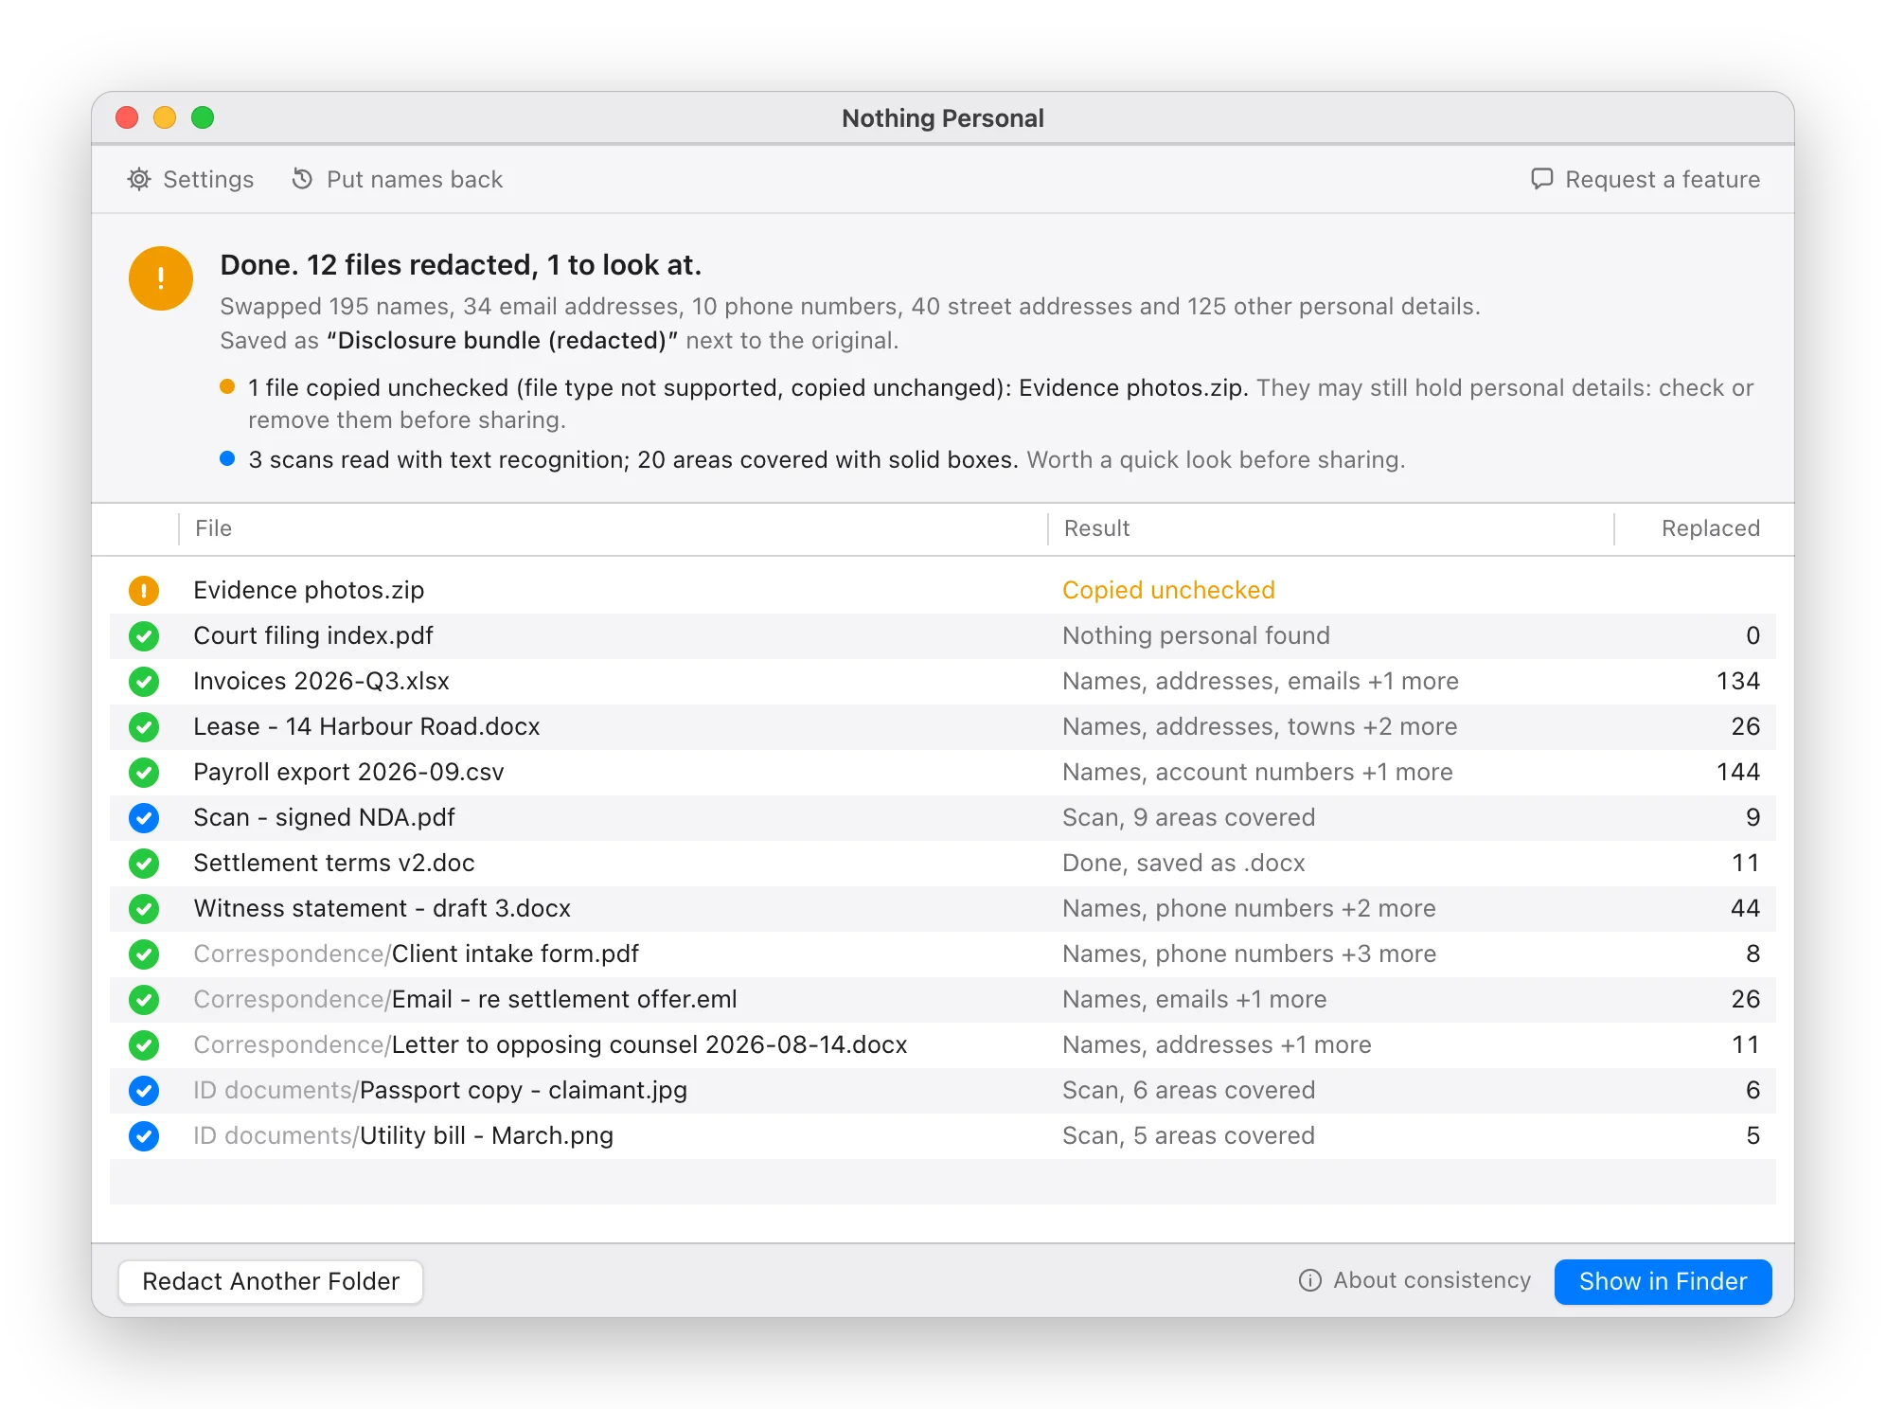This screenshot has height=1409, width=1886.
Task: Click the large orange warning summary icon
Action: [x=161, y=278]
